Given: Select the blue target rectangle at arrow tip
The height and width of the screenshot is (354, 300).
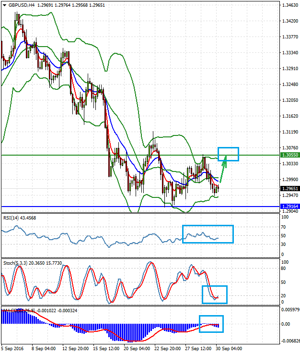Looking at the screenshot, I should pos(228,154).
